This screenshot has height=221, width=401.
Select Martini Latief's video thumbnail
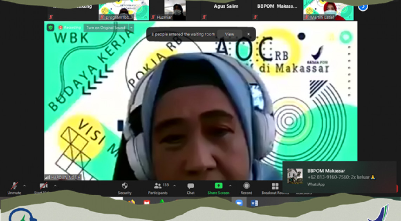pos(328,10)
